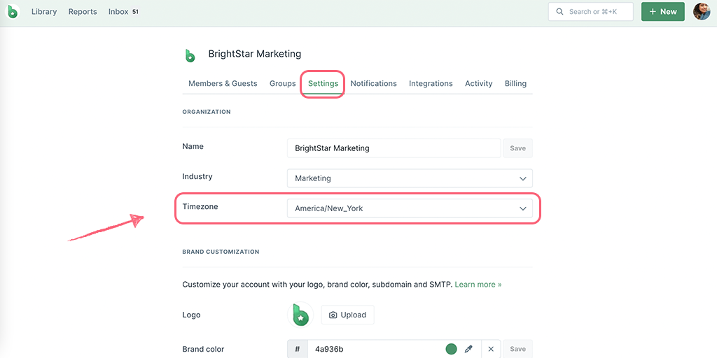This screenshot has height=358, width=717.
Task: Switch to Members & Guests tab
Action: pyautogui.click(x=223, y=84)
